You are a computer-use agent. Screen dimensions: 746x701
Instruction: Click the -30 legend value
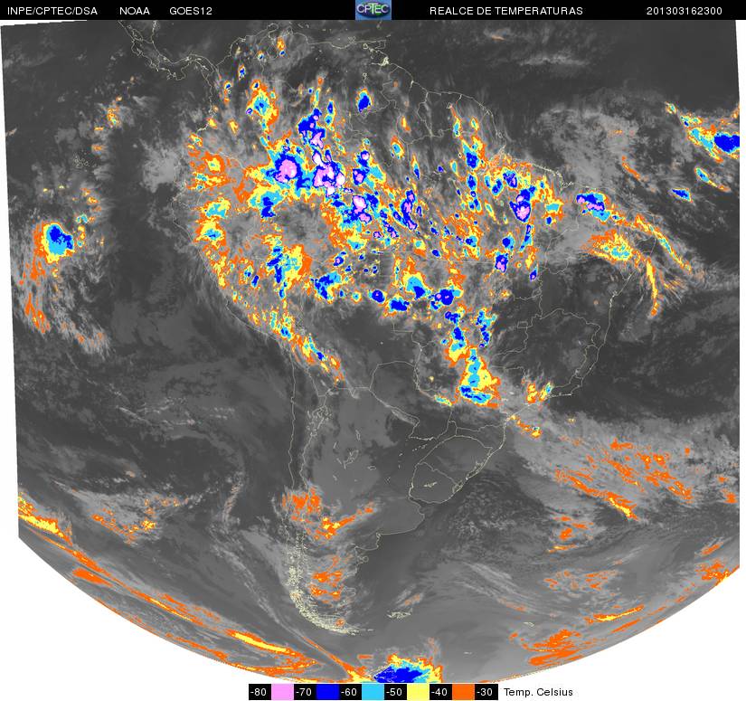(486, 691)
